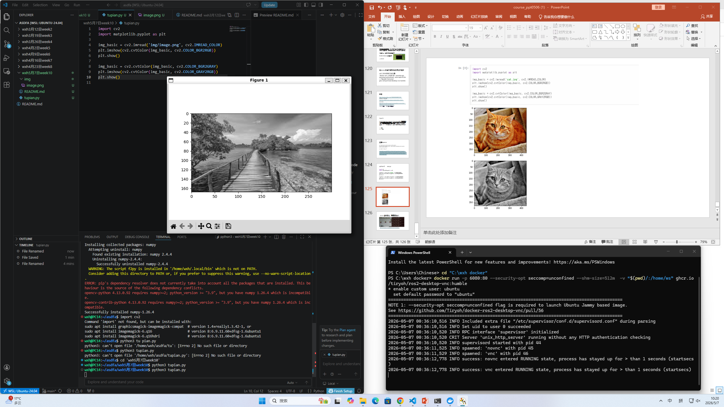Click Kill Terminal trash icon in VS Code
This screenshot has height=407, width=724.
click(x=284, y=237)
